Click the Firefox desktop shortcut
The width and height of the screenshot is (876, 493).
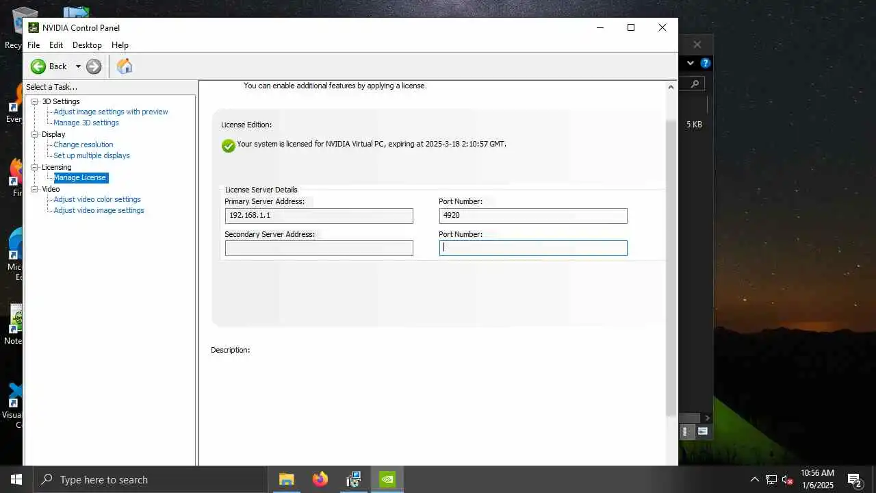[x=15, y=177]
